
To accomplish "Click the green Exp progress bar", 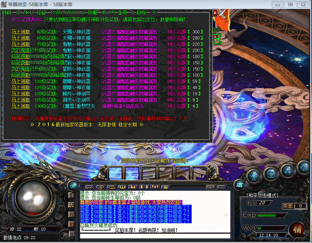I will click(x=272, y=216).
